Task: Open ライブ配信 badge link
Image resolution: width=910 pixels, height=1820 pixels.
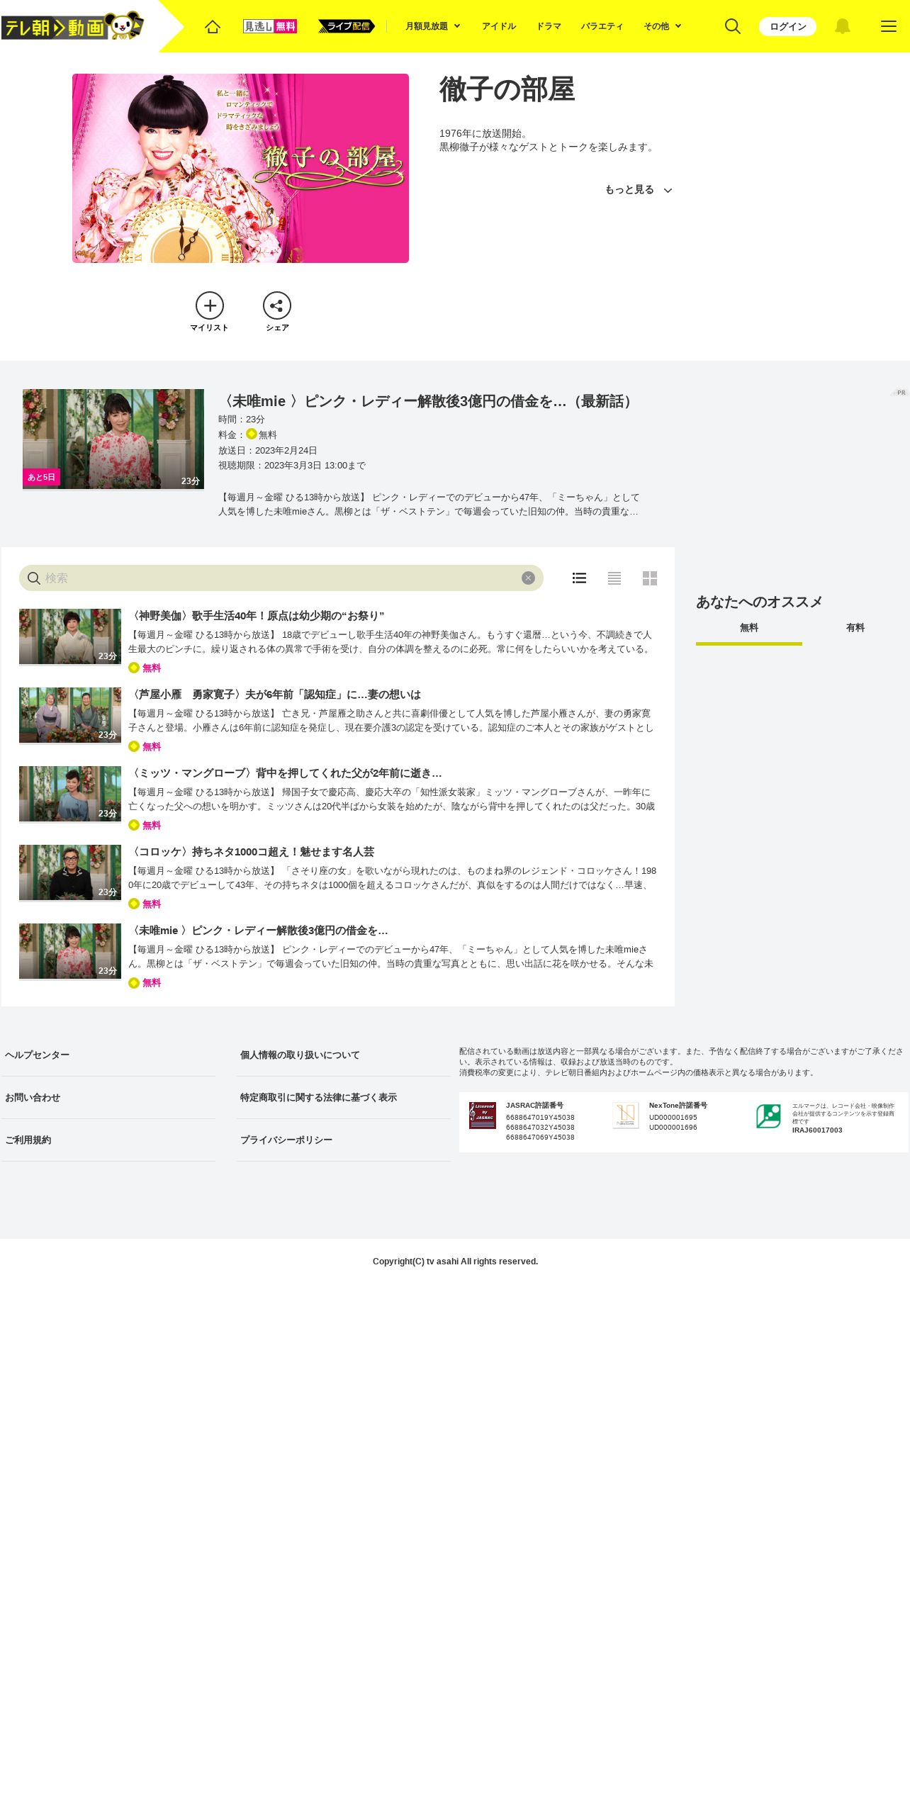Action: click(346, 26)
